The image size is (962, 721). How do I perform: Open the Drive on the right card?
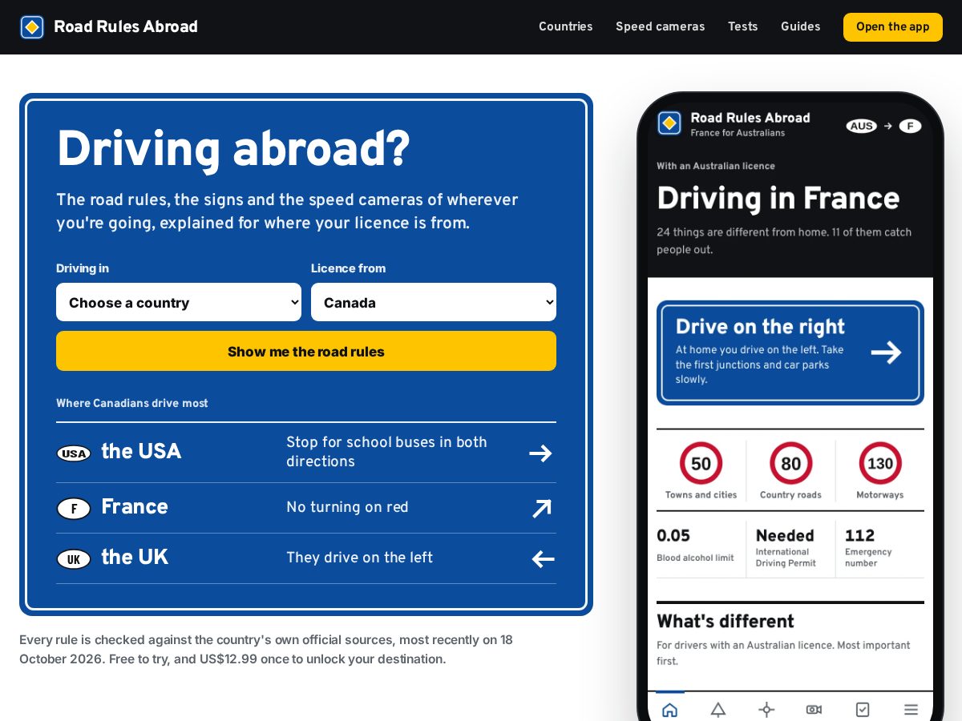[x=790, y=352]
